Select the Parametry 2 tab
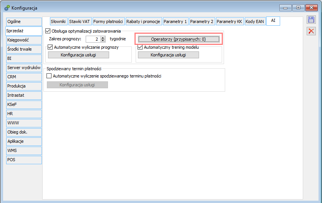 point(202,21)
